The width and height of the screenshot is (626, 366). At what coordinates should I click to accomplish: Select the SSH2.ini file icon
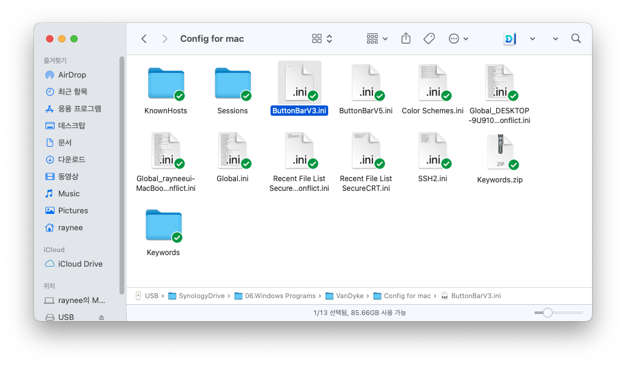pos(432,151)
